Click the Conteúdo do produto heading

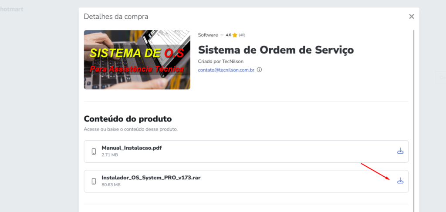coord(128,118)
